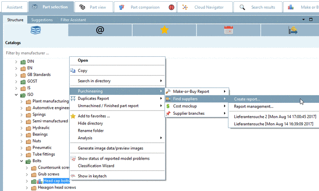Collapse the ISO catalog node

click(16, 94)
